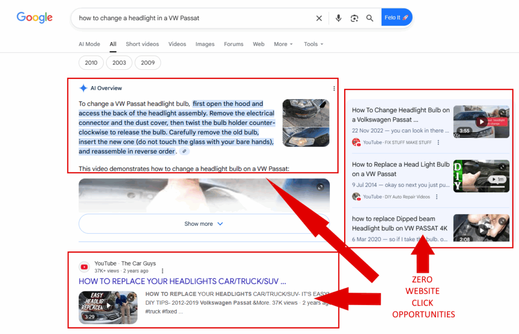Click the YouTube channel avatar on The Car Guys result
The height and width of the screenshot is (334, 519).
click(x=84, y=267)
